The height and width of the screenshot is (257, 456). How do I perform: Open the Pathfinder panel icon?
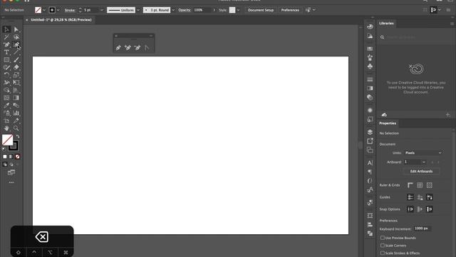tap(370, 233)
